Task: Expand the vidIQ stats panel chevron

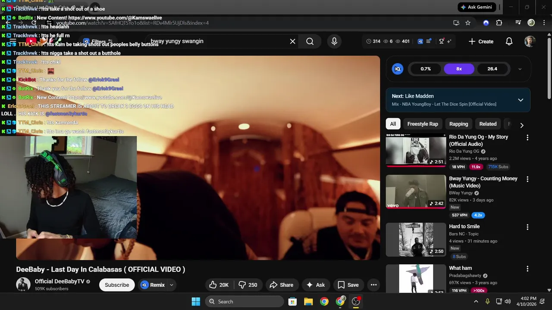Action: pos(520,69)
